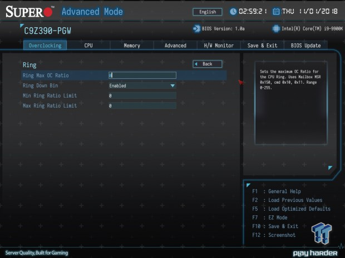
Task: Select the Max Ring Ratio Limit label
Action: point(50,106)
